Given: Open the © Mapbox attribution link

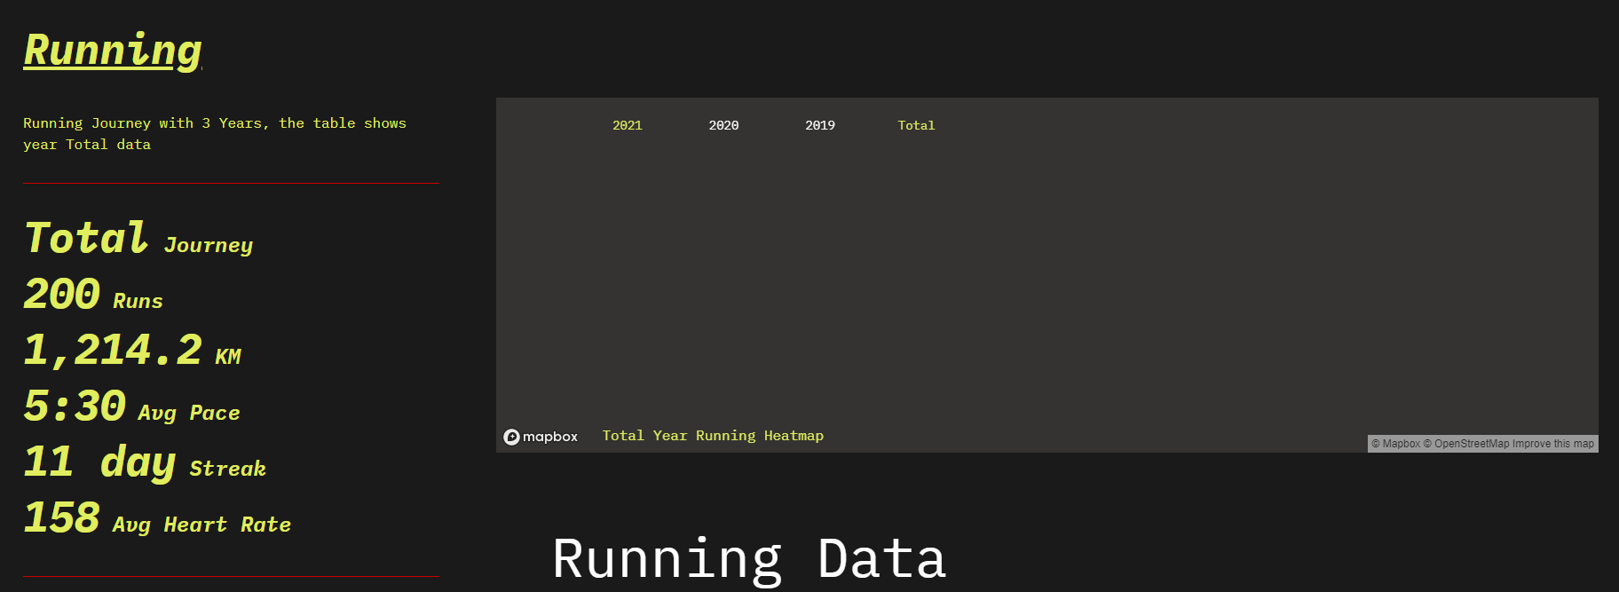Looking at the screenshot, I should (x=1395, y=444).
